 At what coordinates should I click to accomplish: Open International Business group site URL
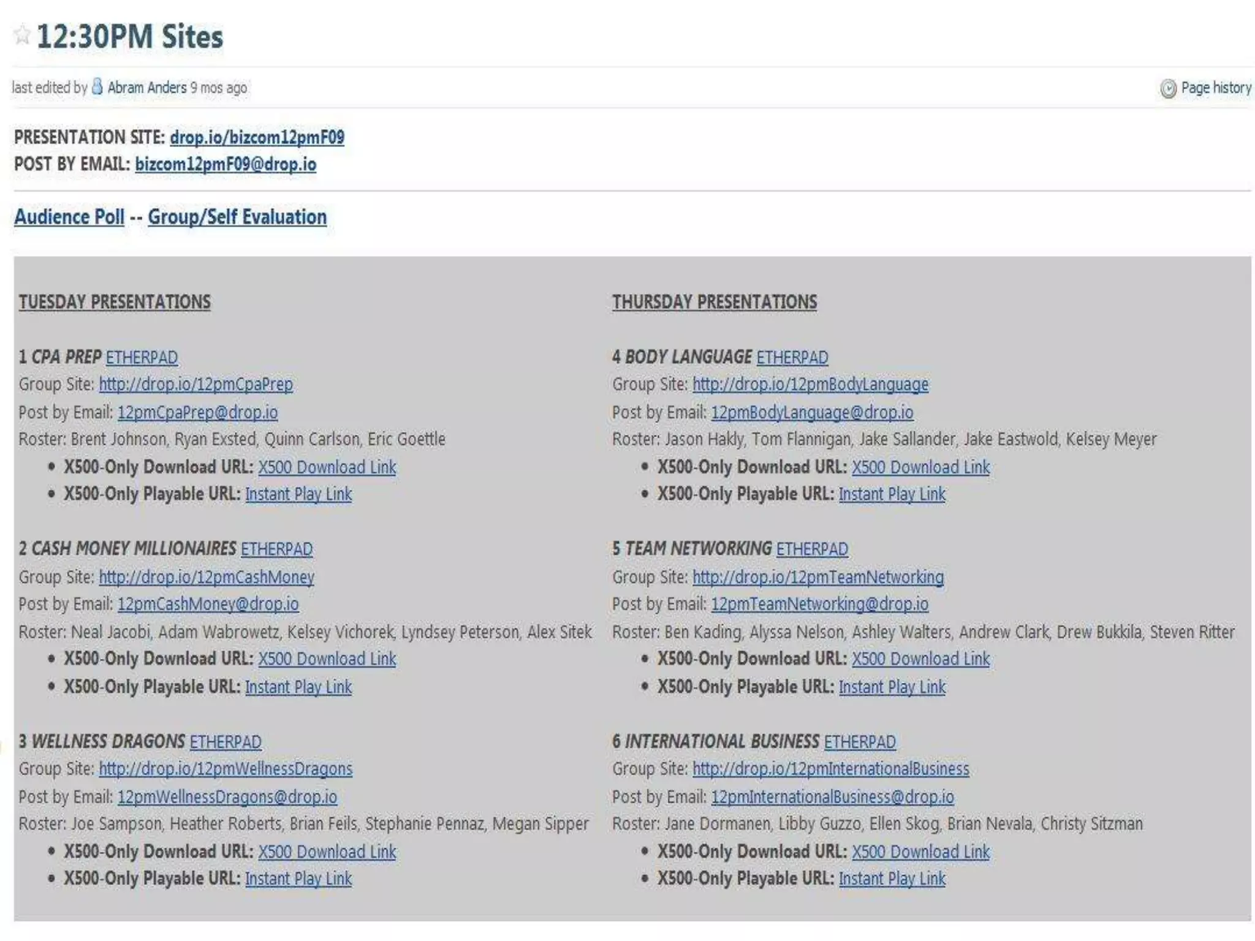830,769
